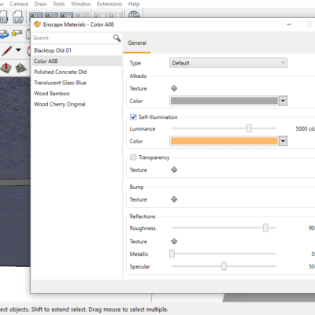Open the Extensions menu
Image resolution: width=315 pixels, height=315 pixels.
point(109,4)
